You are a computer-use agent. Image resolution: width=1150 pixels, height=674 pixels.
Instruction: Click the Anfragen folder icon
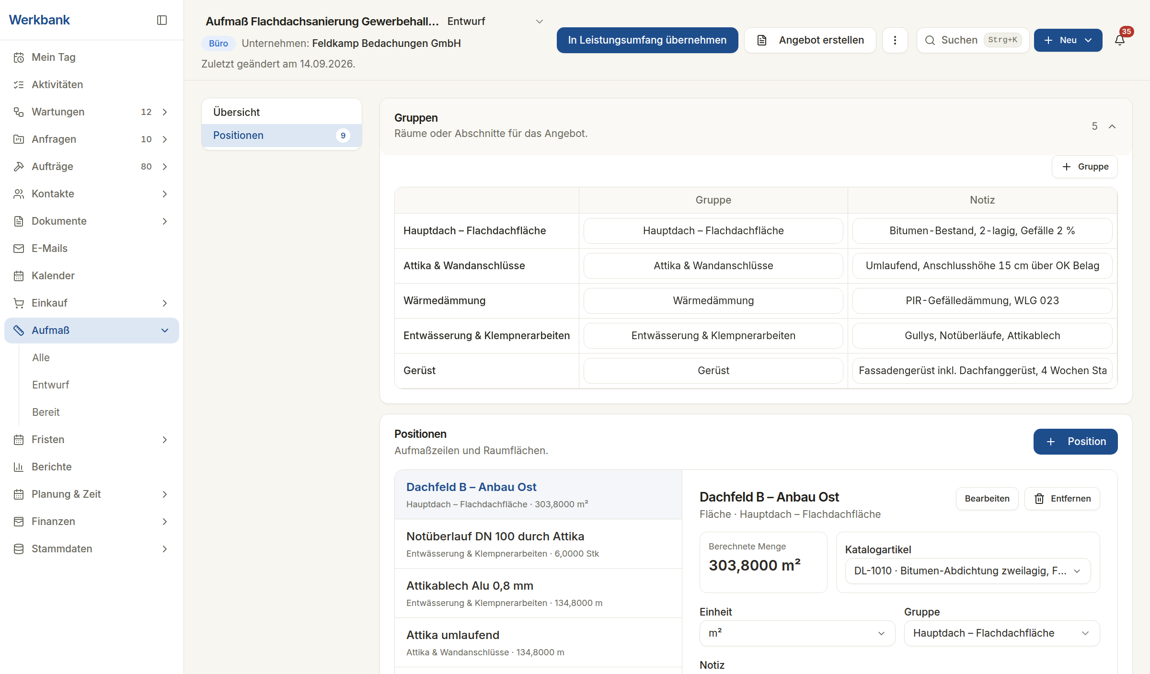coord(19,139)
